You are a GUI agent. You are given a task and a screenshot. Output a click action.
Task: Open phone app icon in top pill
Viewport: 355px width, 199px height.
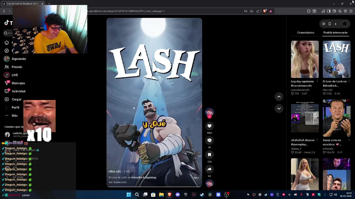[329, 24]
